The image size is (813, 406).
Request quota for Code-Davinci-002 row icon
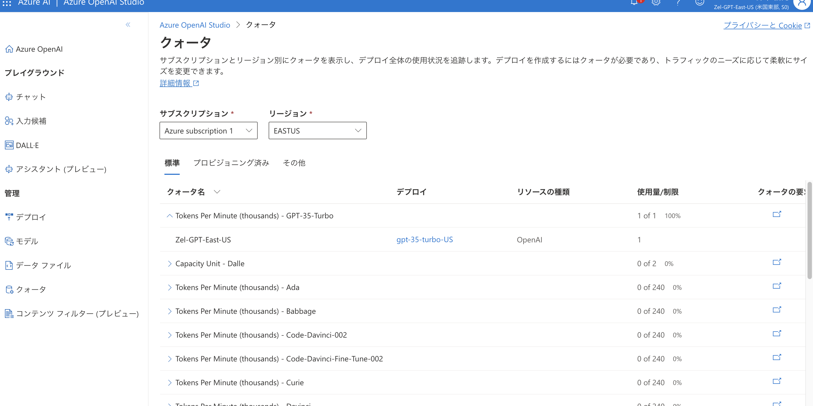click(x=777, y=333)
